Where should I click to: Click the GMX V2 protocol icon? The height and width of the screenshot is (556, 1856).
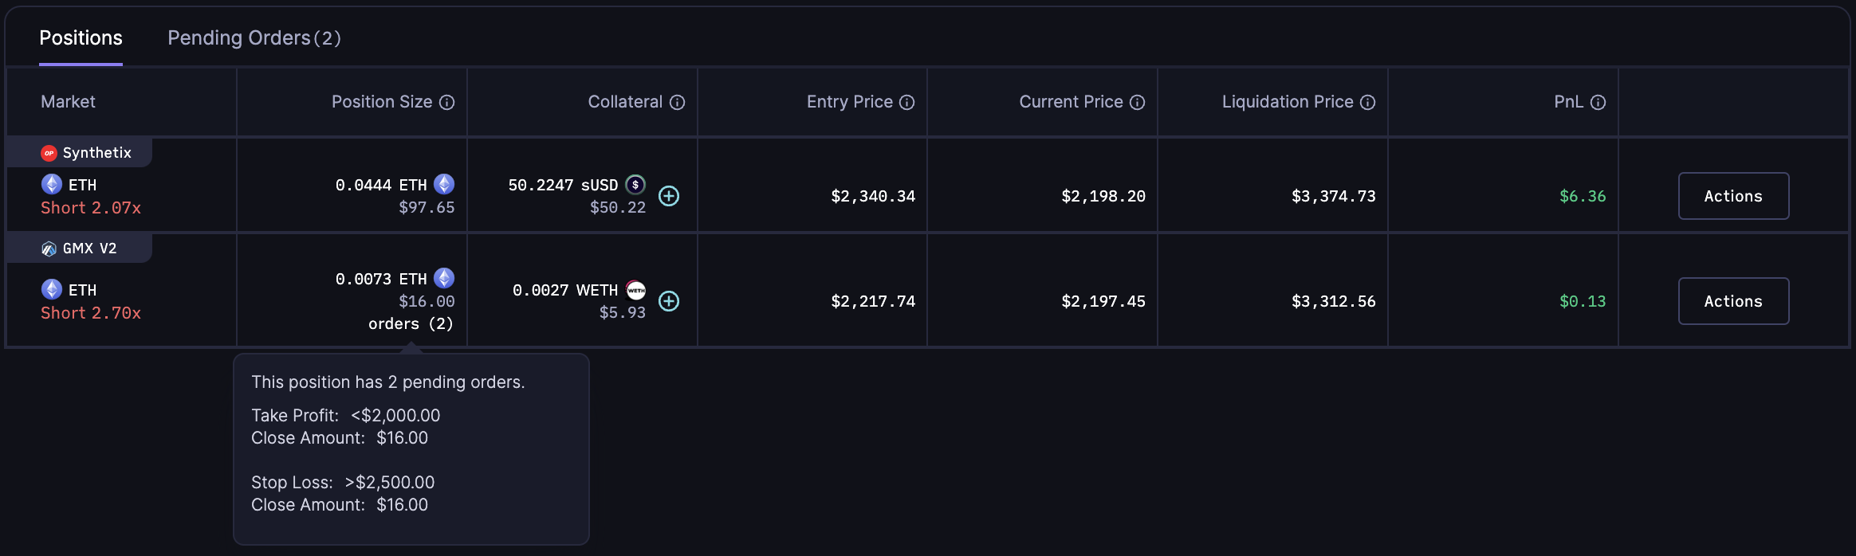pos(49,248)
